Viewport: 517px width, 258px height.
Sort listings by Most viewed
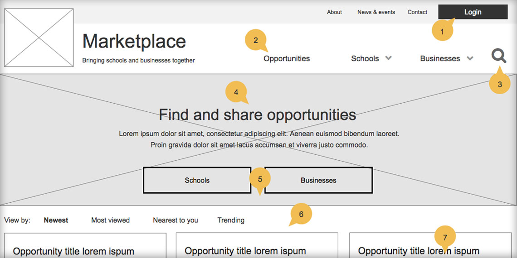tap(110, 220)
